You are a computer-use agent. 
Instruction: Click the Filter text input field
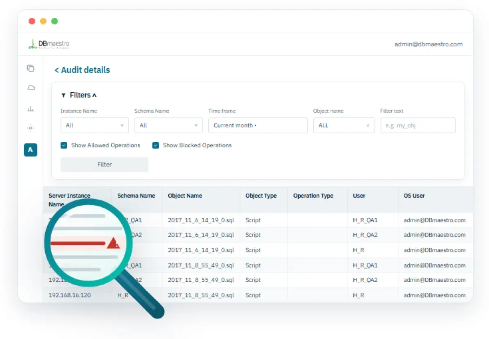pyautogui.click(x=418, y=125)
